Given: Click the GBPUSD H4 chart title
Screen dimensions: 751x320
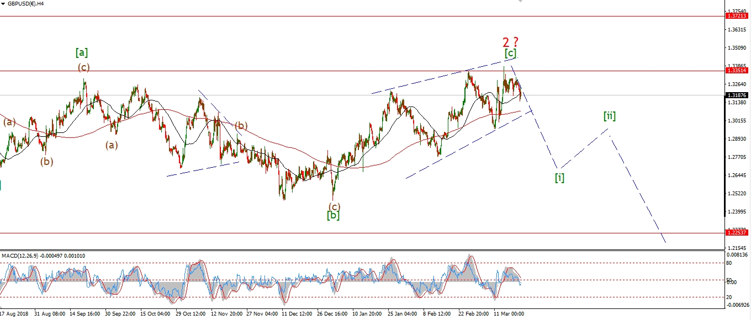Looking at the screenshot, I should 25,3.
